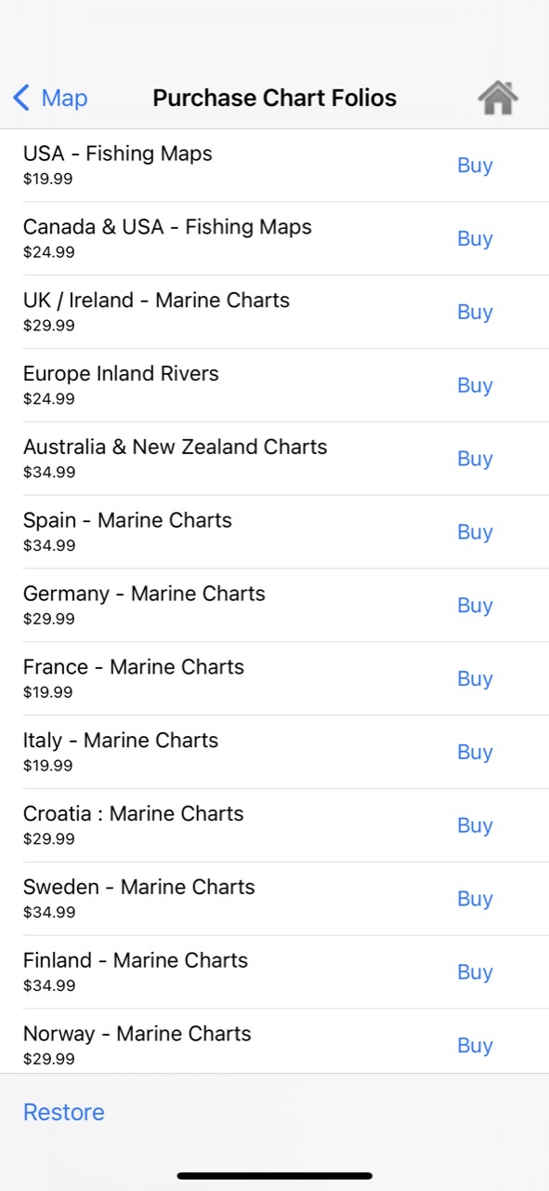The height and width of the screenshot is (1191, 549).
Task: Select the Europe Inland Rivers row title
Action: pyautogui.click(x=121, y=373)
